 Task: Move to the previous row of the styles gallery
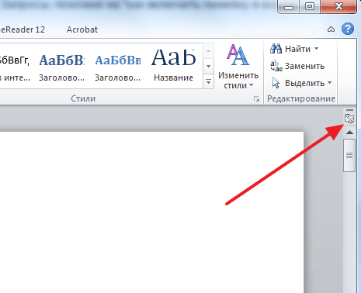[208, 50]
